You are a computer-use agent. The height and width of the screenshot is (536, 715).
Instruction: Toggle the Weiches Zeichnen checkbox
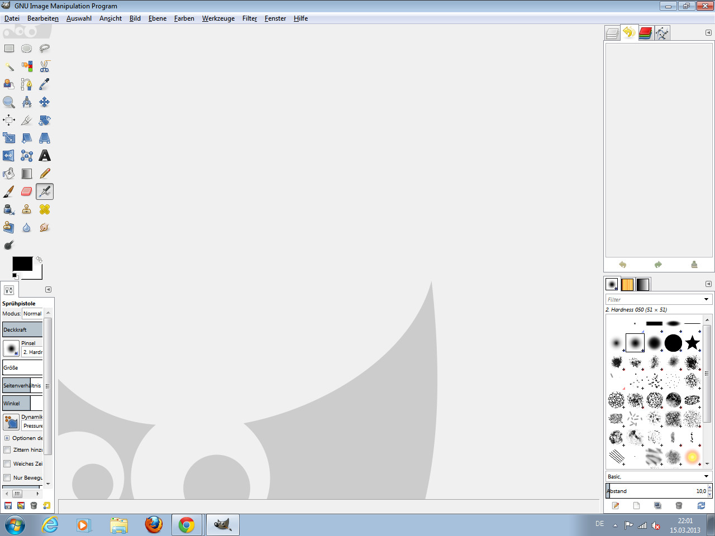click(x=7, y=464)
